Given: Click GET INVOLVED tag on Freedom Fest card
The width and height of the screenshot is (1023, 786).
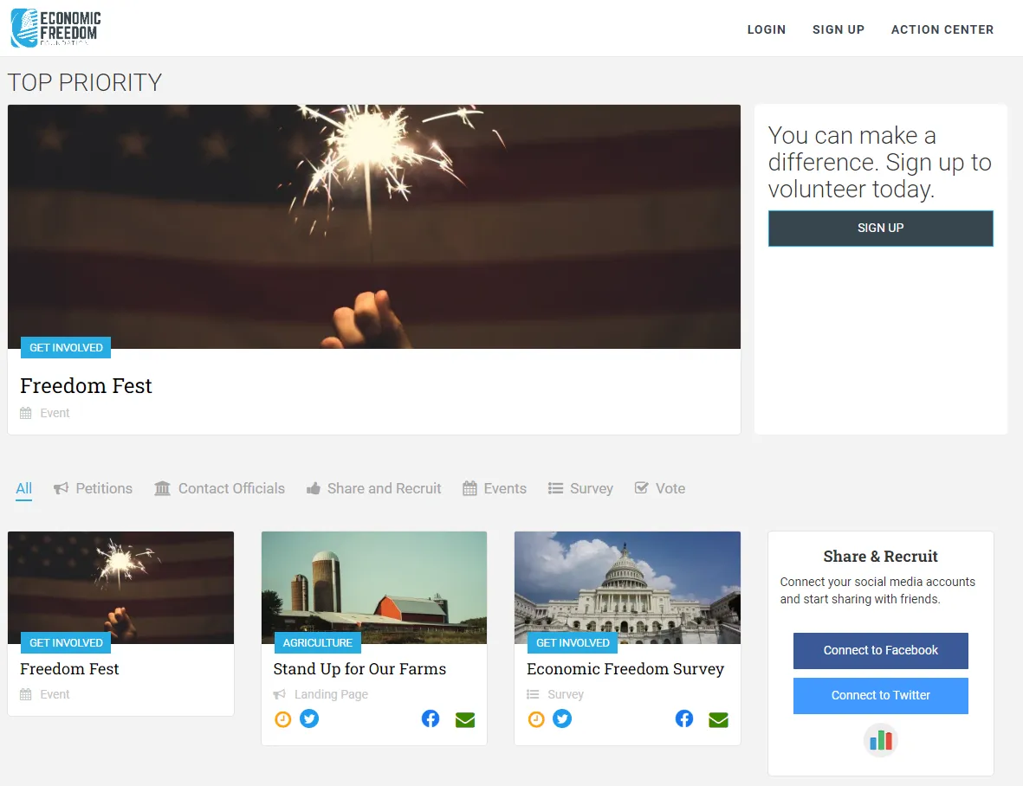Looking at the screenshot, I should (x=66, y=642).
